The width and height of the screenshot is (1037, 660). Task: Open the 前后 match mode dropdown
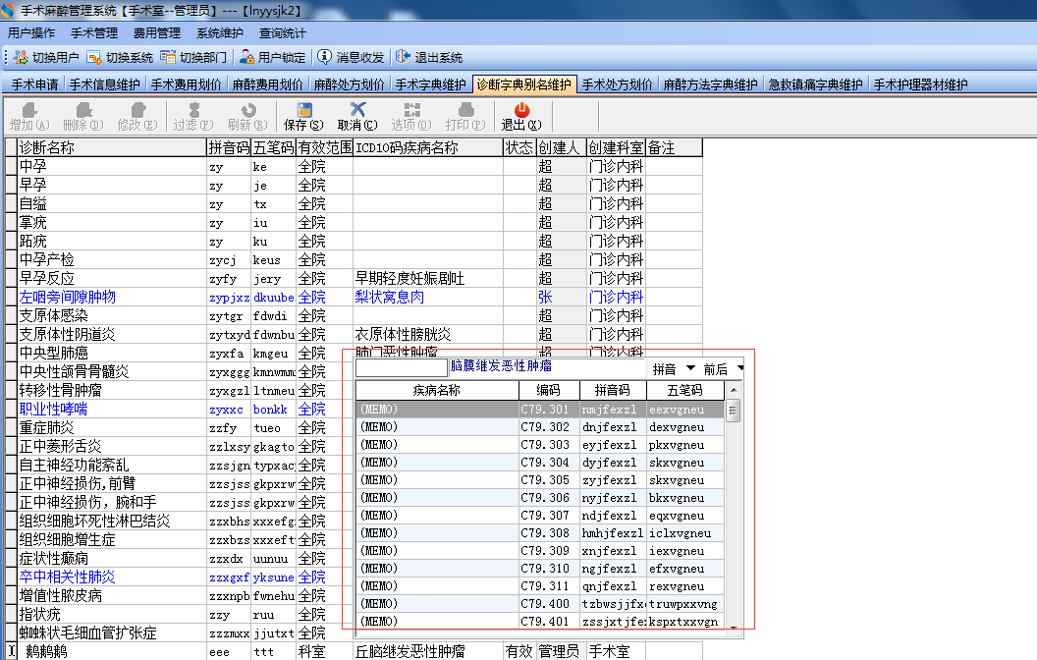(x=740, y=367)
